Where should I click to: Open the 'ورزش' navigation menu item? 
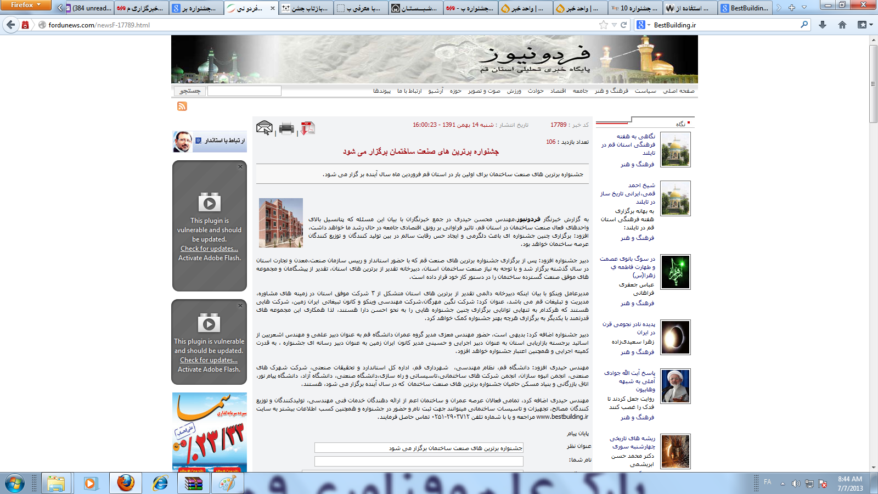(514, 91)
